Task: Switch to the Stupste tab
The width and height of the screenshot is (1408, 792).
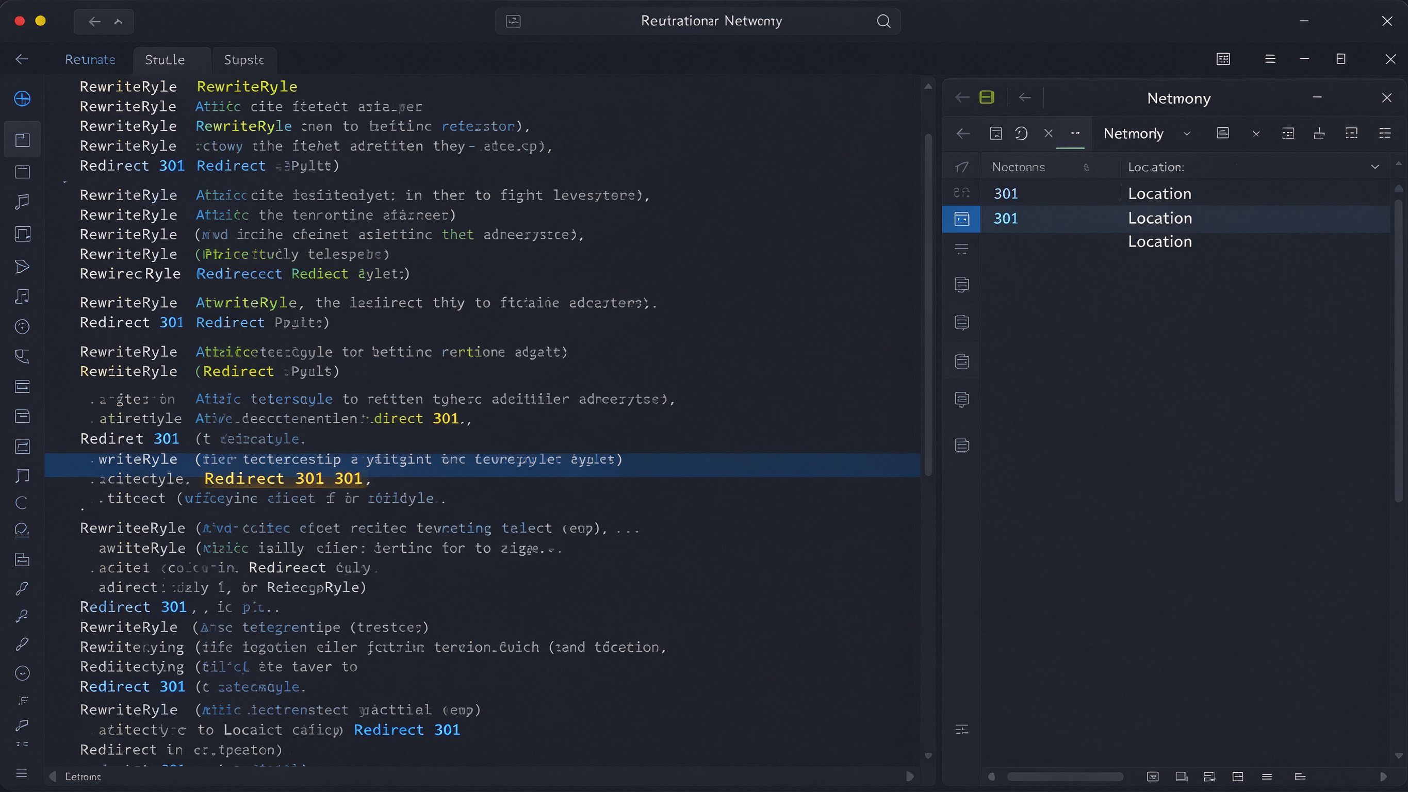Action: [x=244, y=60]
